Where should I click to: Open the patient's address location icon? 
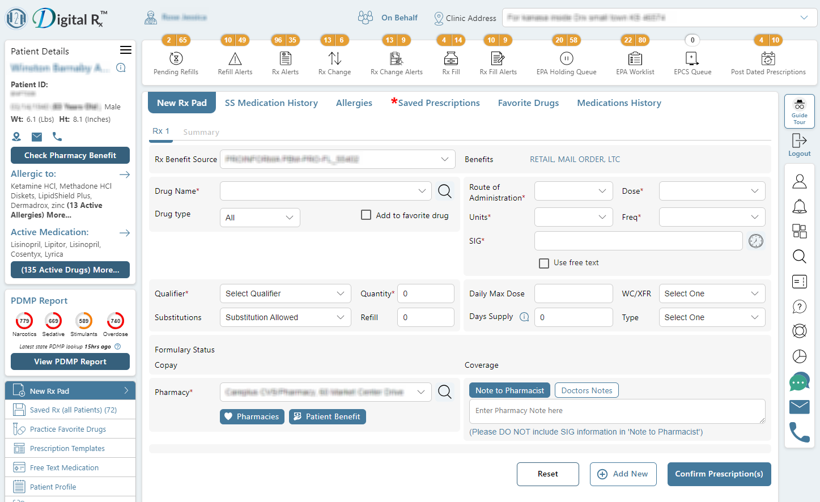[16, 137]
